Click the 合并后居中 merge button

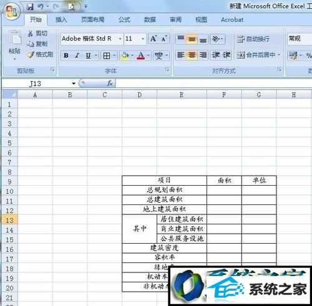coord(258,55)
